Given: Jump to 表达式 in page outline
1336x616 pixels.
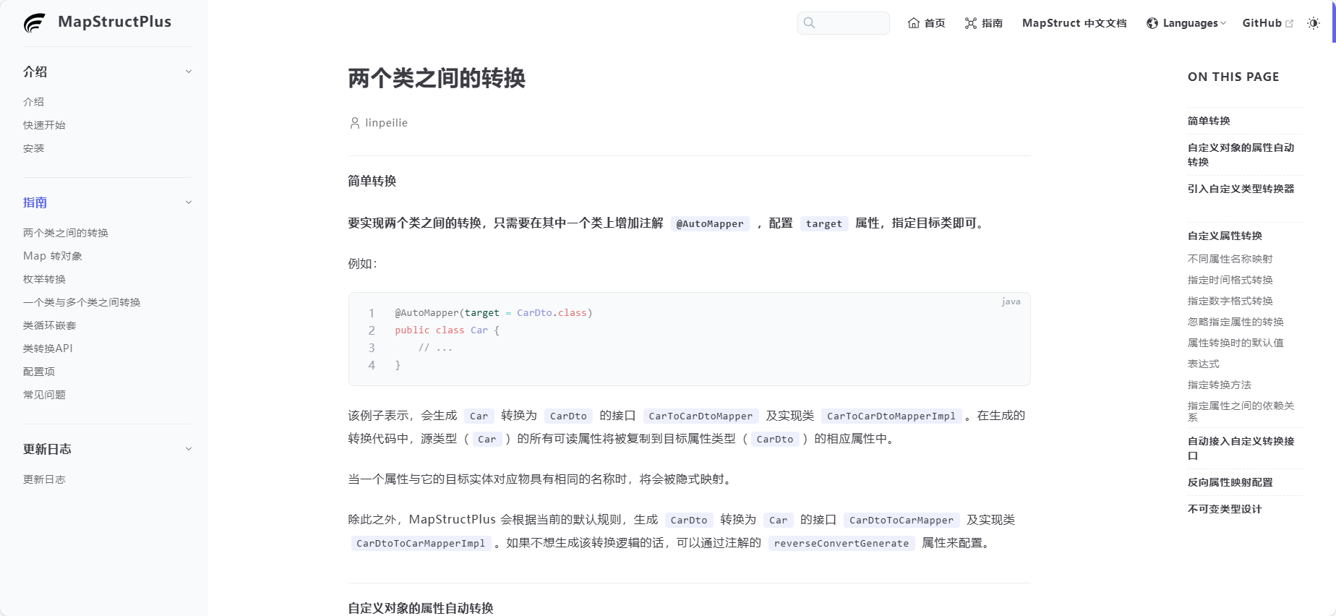Looking at the screenshot, I should 1204,364.
